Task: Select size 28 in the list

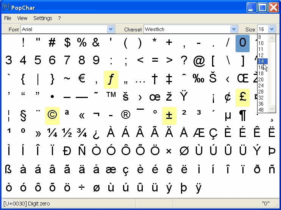Action: (263, 92)
